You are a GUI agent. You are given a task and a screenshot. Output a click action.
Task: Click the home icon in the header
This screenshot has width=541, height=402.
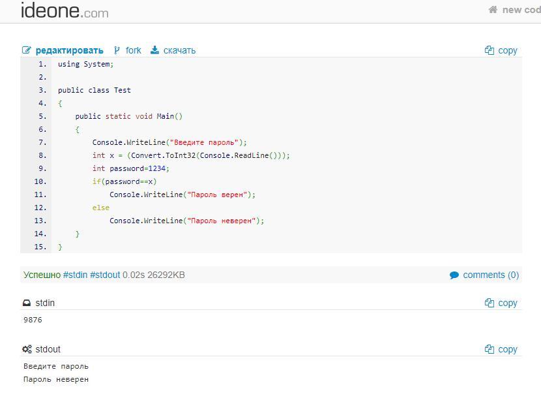pyautogui.click(x=493, y=10)
